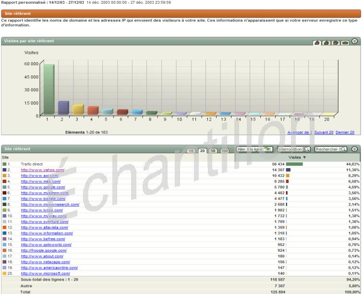Screen dimensions: 363x294
Task: Switch to 50 rows per page tab
Action: tap(213, 150)
